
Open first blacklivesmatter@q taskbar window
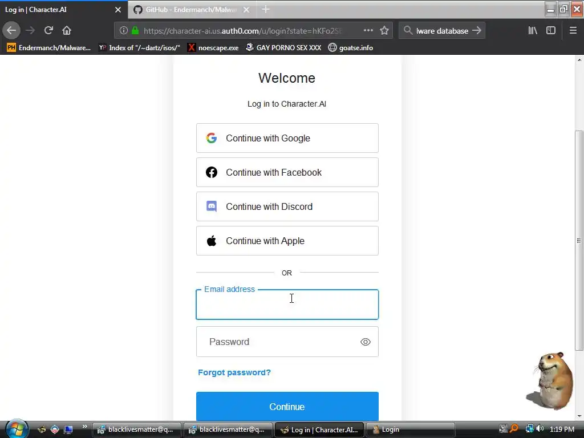coord(137,429)
